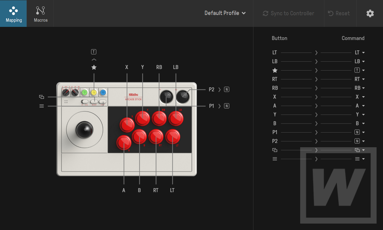Click the RT label below the controller diagram
383x230 pixels.
(156, 190)
